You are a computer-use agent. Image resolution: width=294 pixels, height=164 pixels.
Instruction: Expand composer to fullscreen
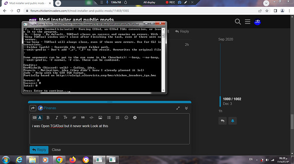point(178,108)
